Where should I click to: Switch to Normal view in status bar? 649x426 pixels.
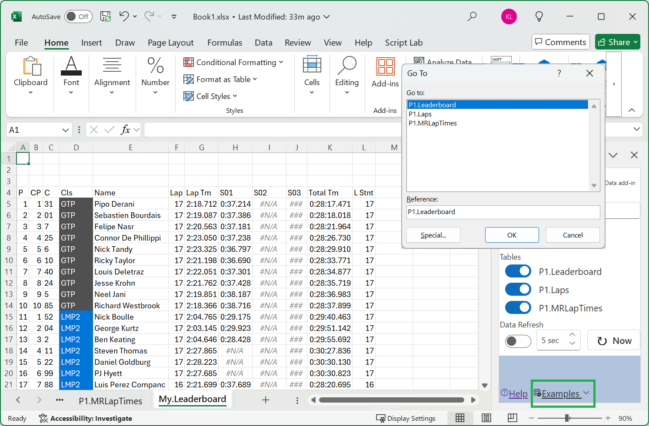(x=460, y=418)
